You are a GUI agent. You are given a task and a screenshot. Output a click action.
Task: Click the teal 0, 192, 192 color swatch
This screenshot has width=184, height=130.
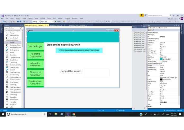(x=161, y=59)
